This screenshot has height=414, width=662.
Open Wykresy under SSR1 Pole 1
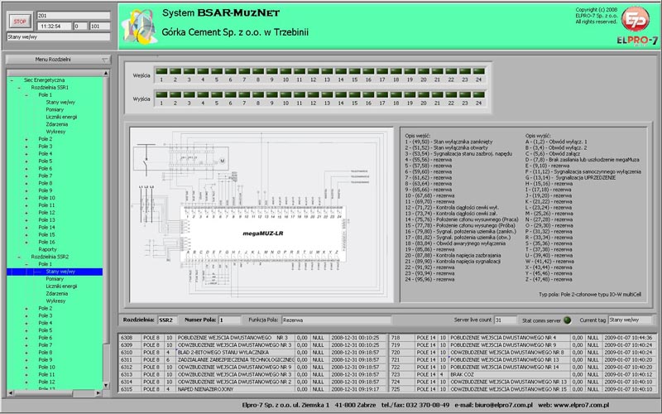[55, 132]
